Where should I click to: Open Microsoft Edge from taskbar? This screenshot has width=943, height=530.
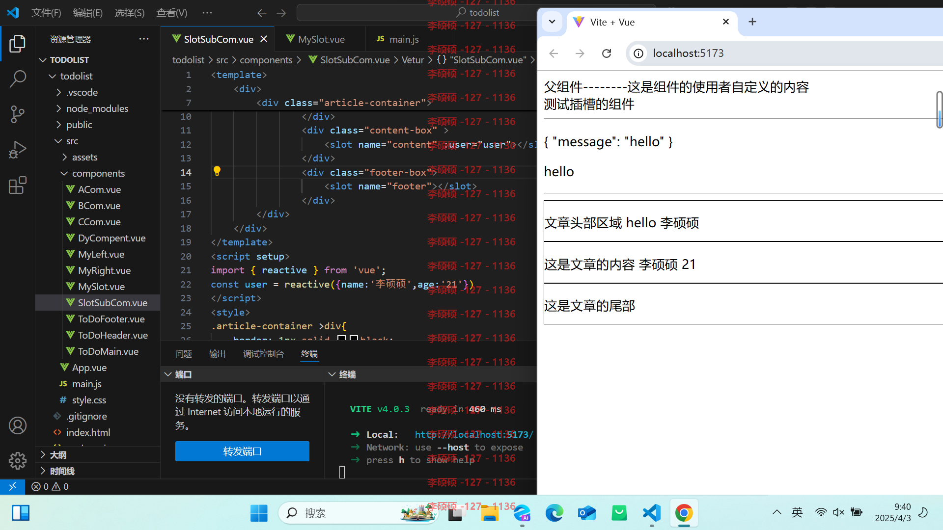[555, 513]
